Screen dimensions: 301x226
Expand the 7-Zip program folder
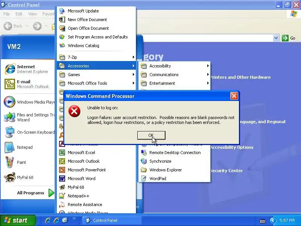point(96,57)
